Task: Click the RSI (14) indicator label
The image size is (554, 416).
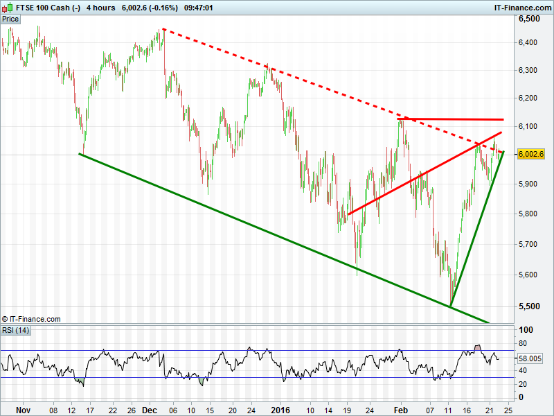Action: 15,331
